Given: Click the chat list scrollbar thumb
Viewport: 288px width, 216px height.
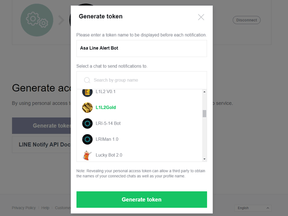Looking at the screenshot, I should (204, 113).
